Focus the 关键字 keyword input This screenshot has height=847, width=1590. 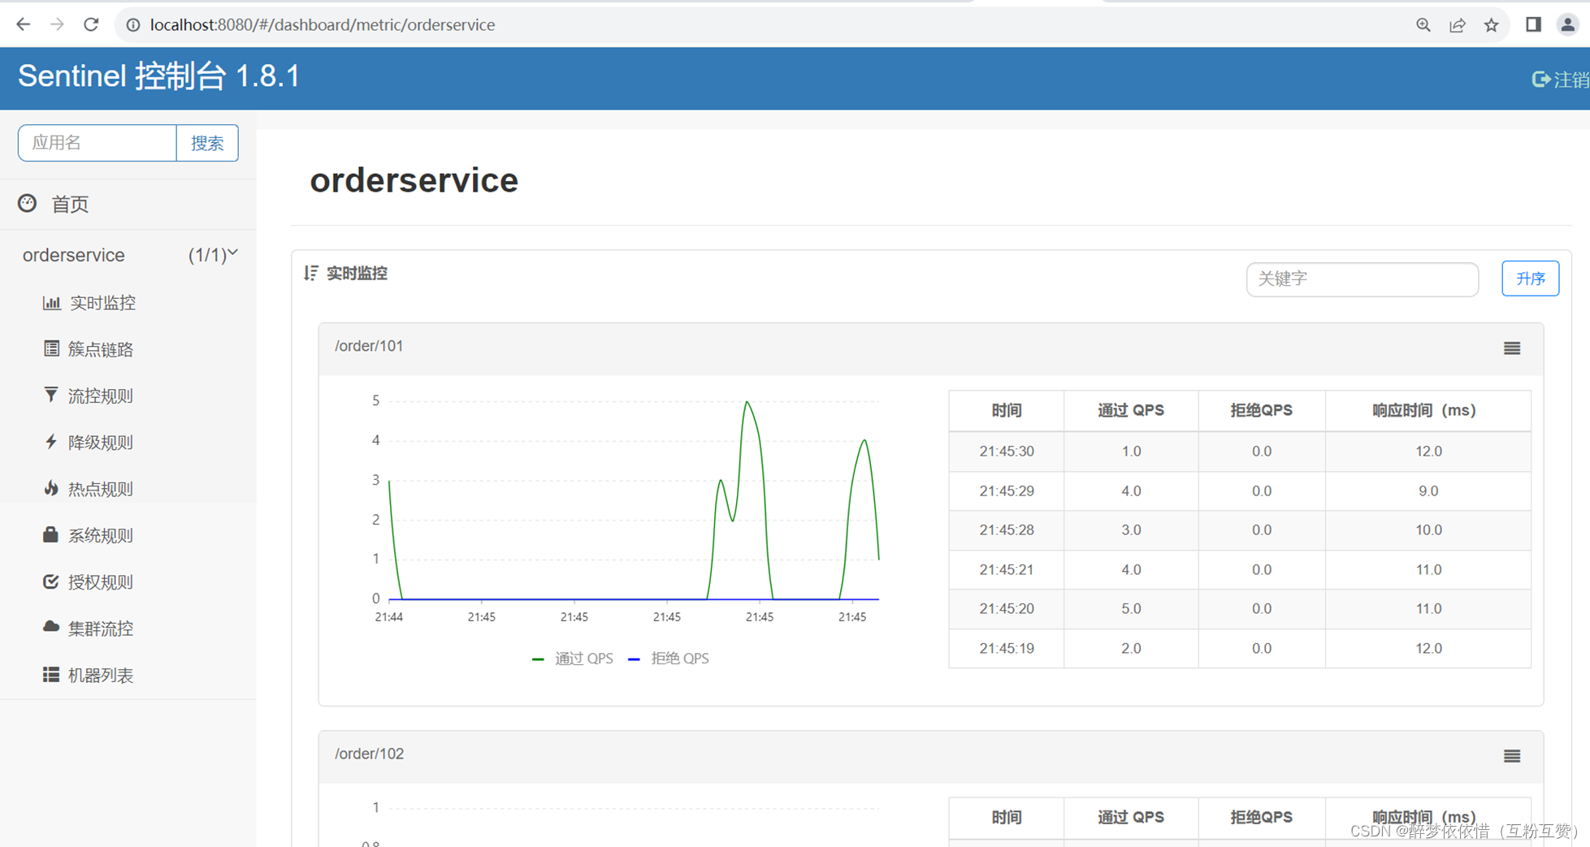pos(1362,279)
